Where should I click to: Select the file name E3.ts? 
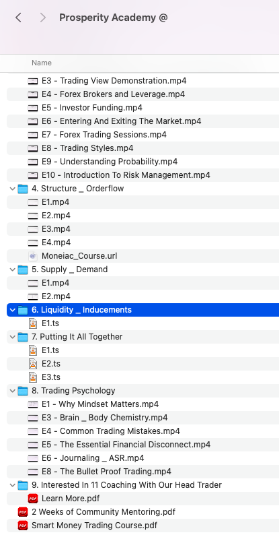coord(51,377)
